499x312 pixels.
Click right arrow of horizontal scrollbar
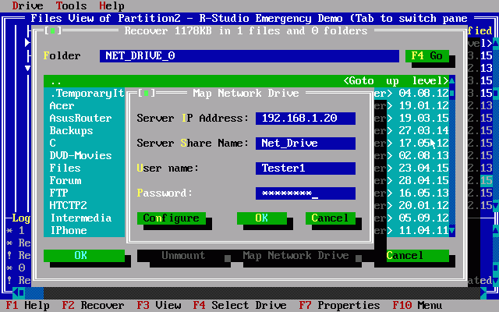click(x=483, y=292)
